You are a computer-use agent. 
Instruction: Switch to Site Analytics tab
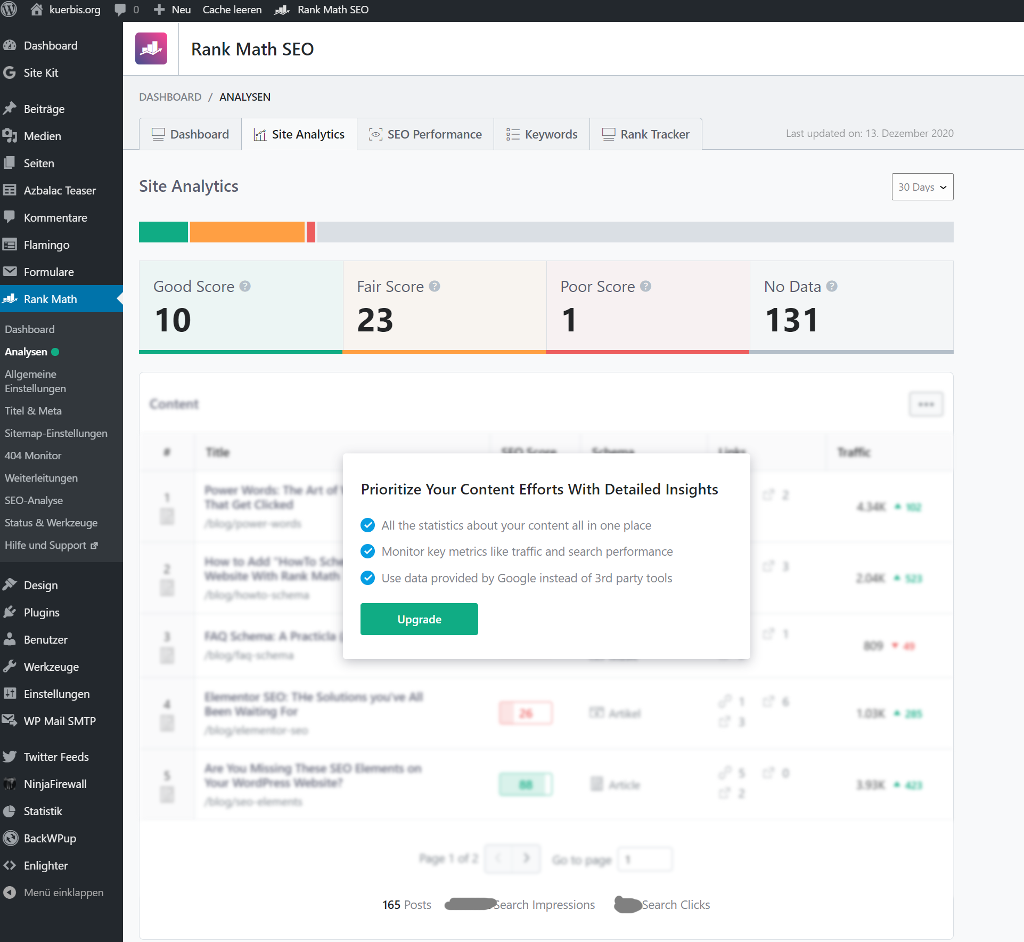tap(299, 134)
